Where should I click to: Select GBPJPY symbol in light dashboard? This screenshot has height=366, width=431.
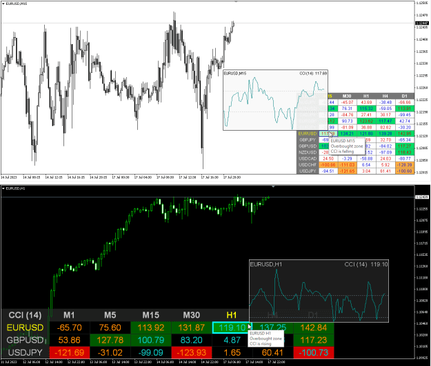click(308, 140)
